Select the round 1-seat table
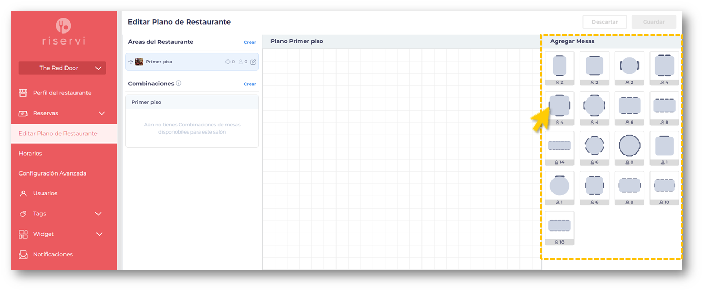This screenshot has width=704, height=296. 559,188
